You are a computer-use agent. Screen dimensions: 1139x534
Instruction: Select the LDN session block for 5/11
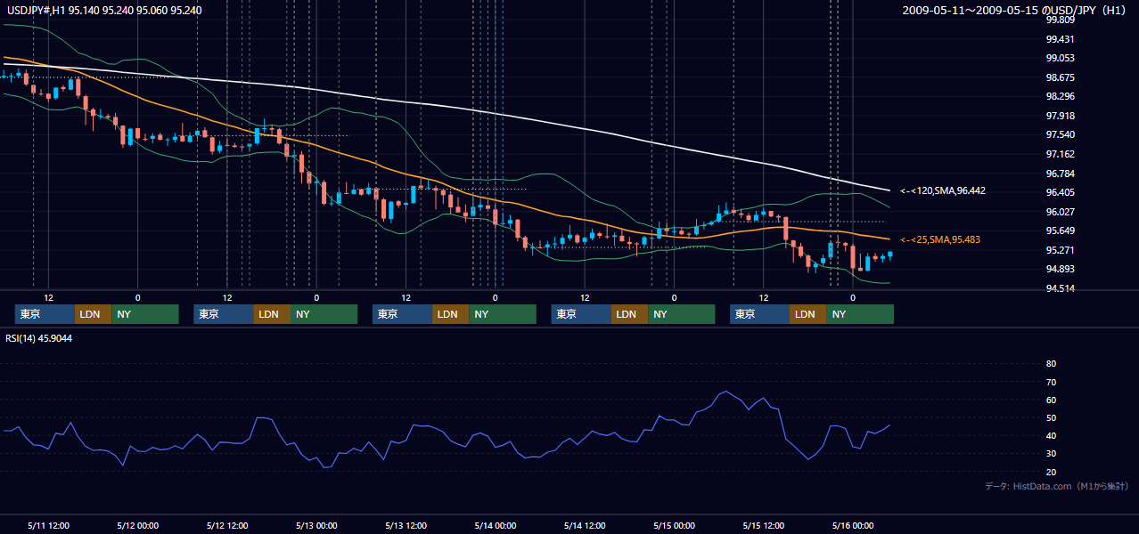(x=94, y=314)
